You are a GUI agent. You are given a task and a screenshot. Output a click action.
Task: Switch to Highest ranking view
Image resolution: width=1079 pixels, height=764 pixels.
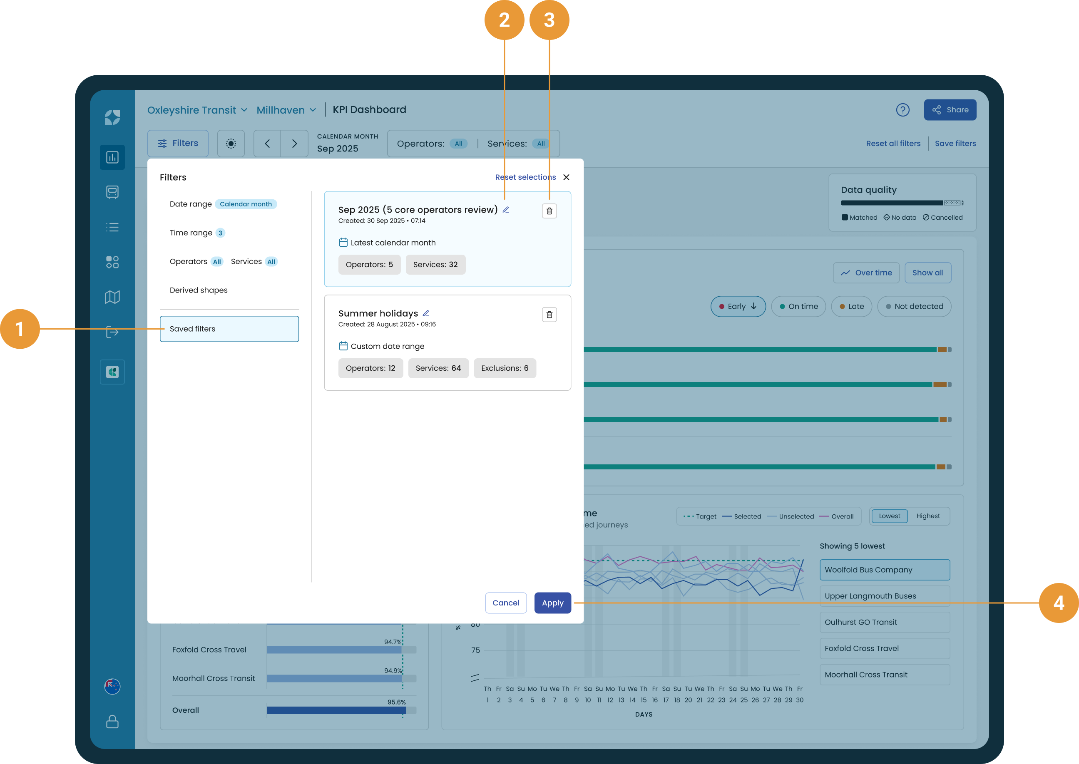[x=928, y=516]
